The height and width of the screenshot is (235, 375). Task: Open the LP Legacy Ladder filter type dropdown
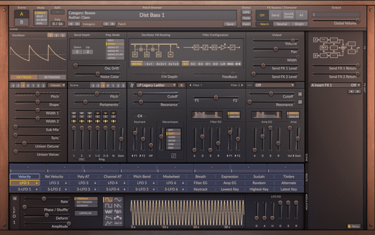(156, 85)
